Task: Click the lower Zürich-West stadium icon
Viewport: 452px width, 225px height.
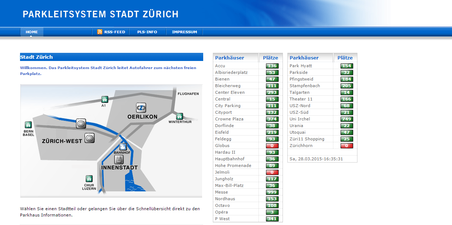Action: click(89, 138)
